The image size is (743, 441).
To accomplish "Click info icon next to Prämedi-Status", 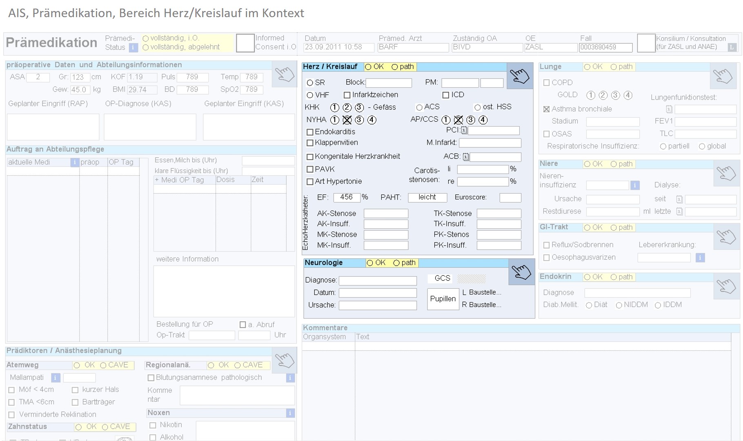I will click(x=133, y=47).
